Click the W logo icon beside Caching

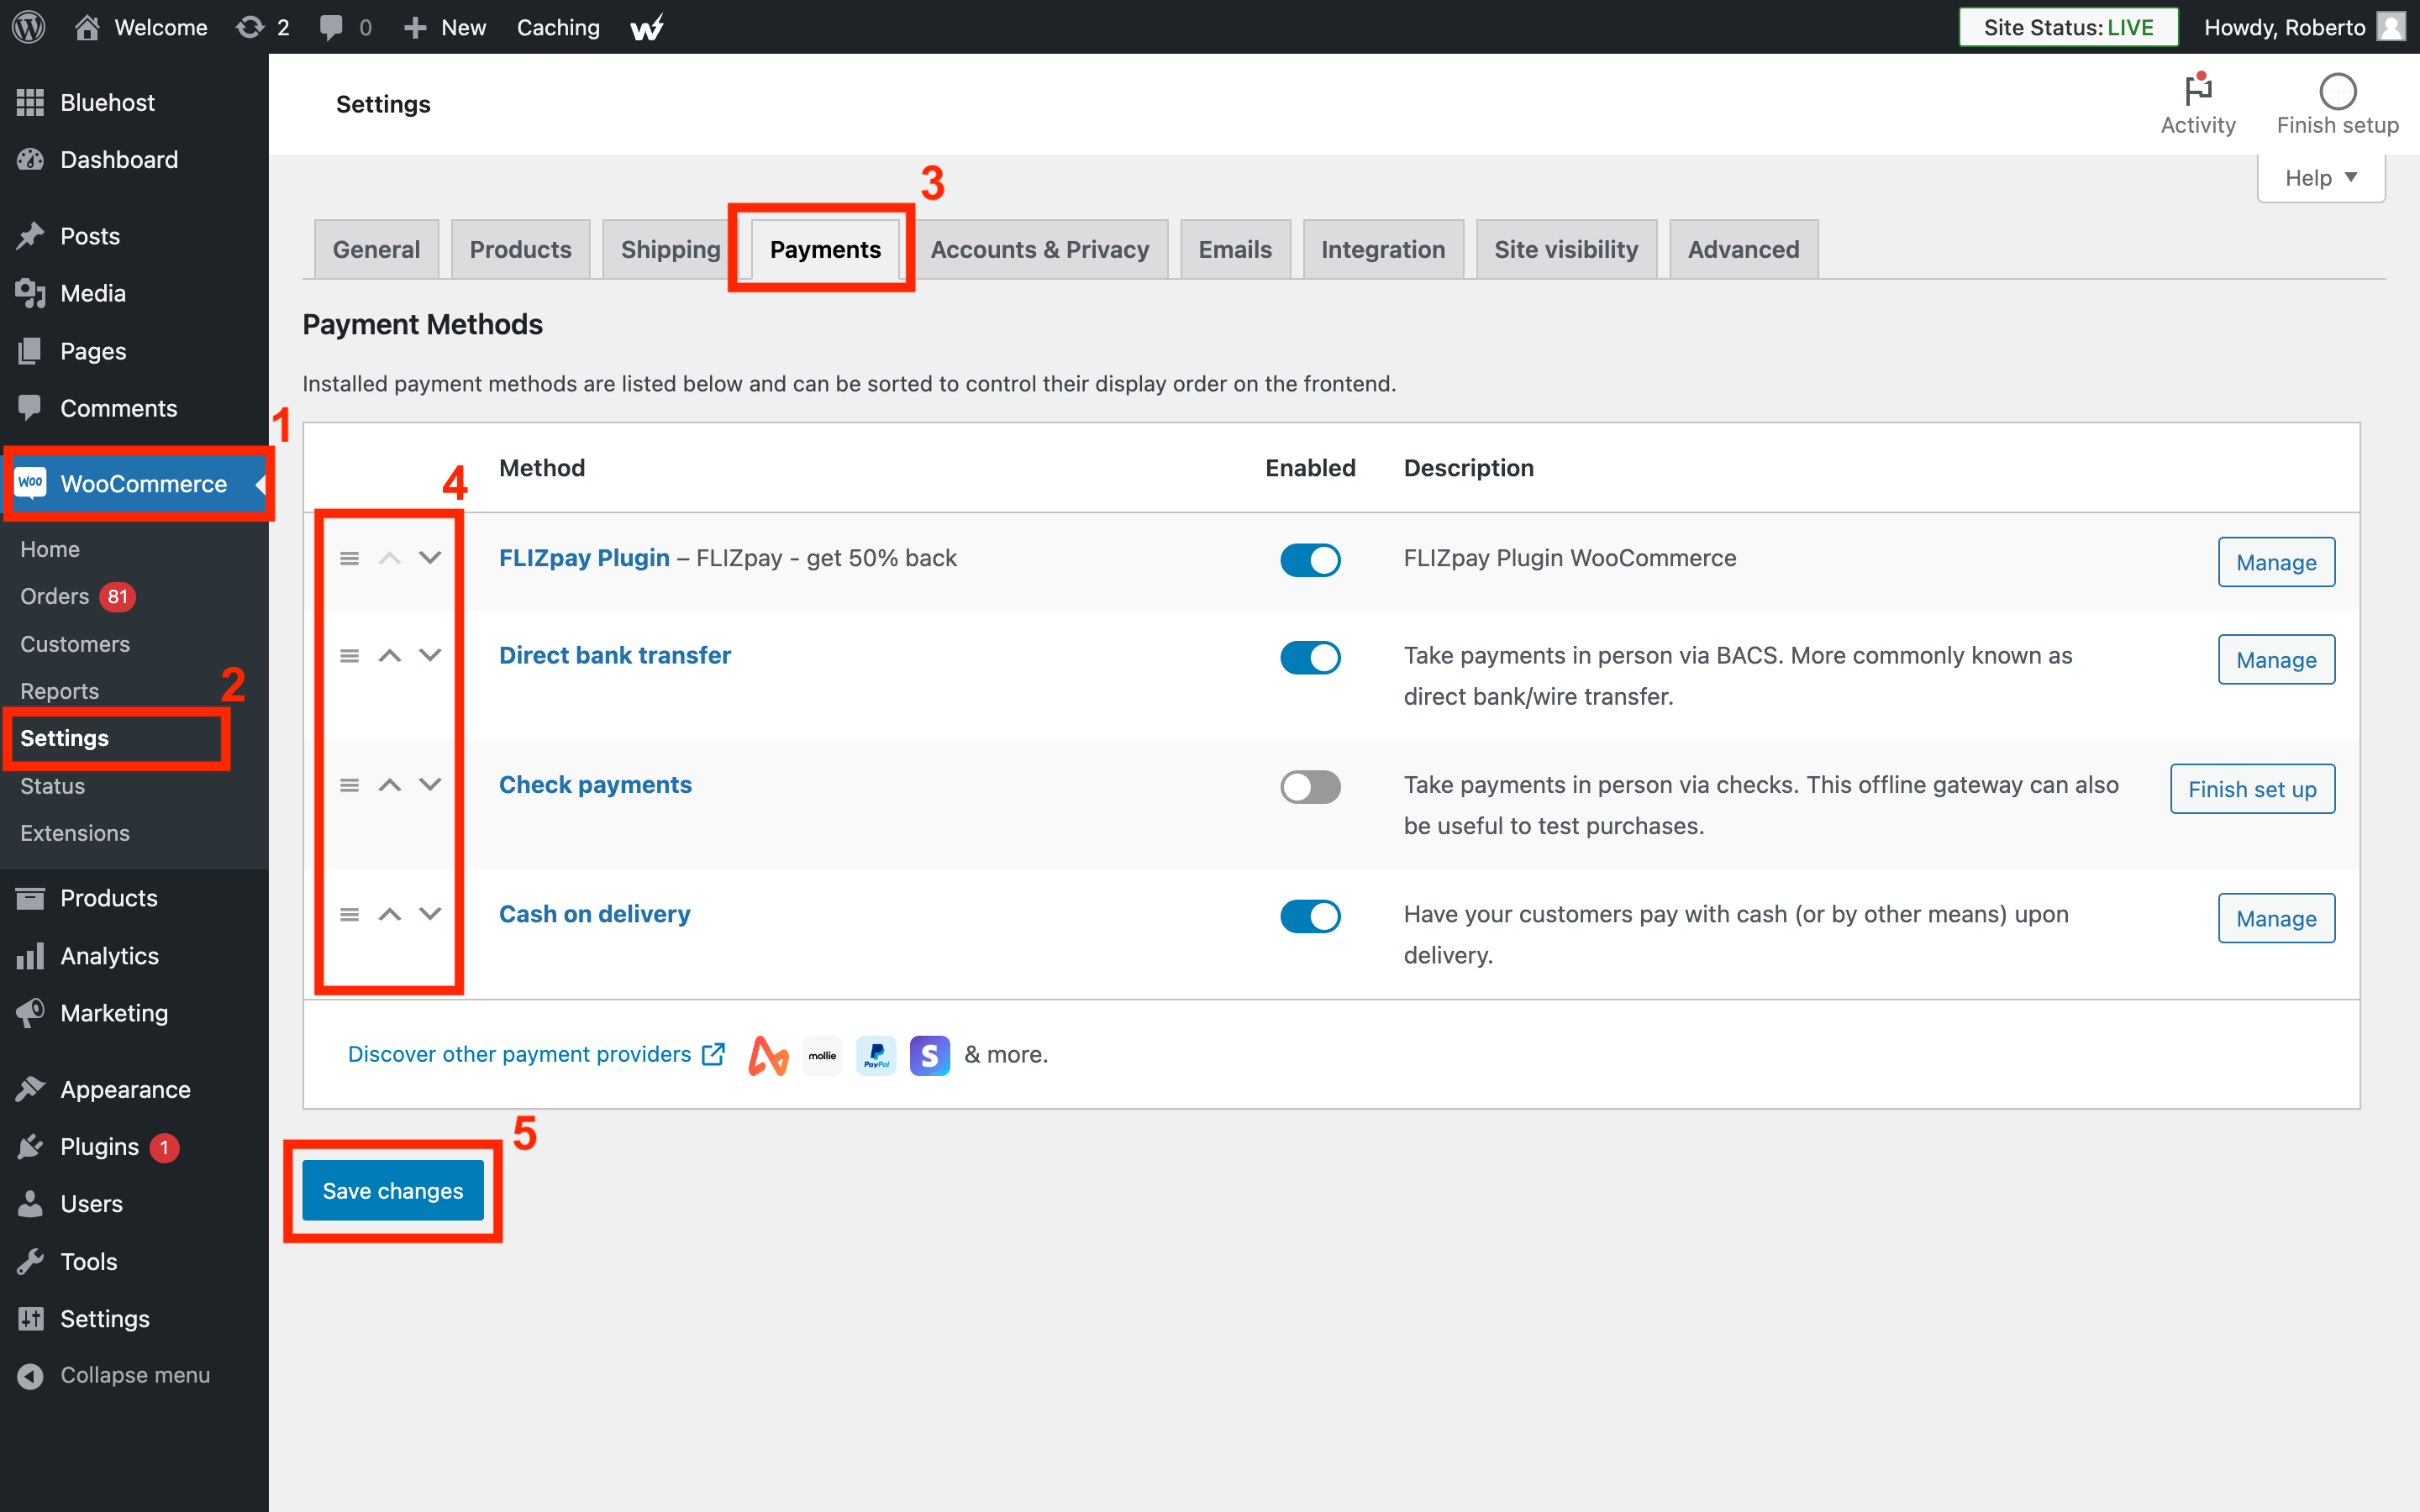click(647, 27)
